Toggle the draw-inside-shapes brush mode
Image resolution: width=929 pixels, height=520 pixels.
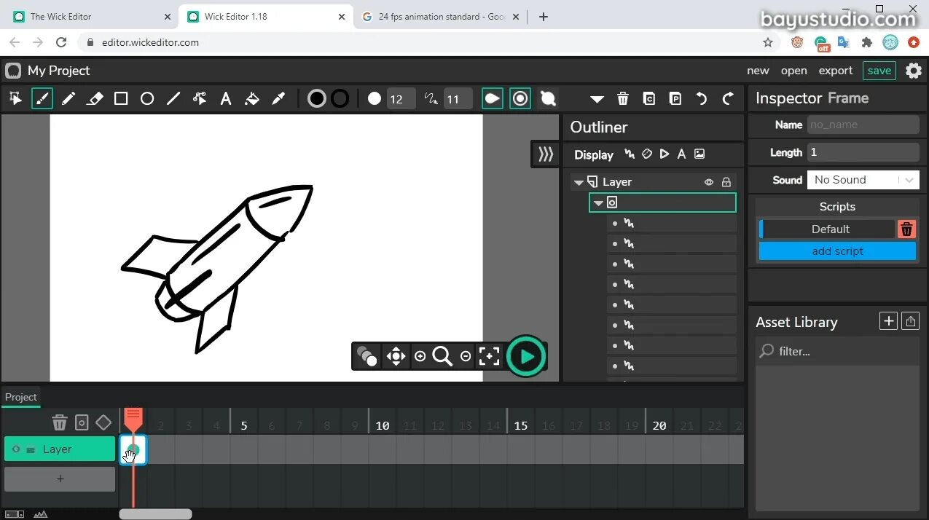point(548,98)
